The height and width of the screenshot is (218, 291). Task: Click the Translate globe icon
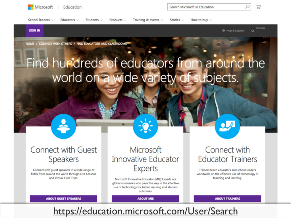coord(253,31)
